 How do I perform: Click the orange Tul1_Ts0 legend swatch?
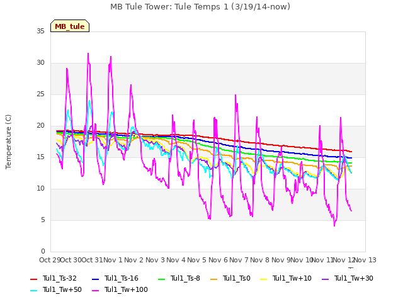pyautogui.click(x=214, y=279)
